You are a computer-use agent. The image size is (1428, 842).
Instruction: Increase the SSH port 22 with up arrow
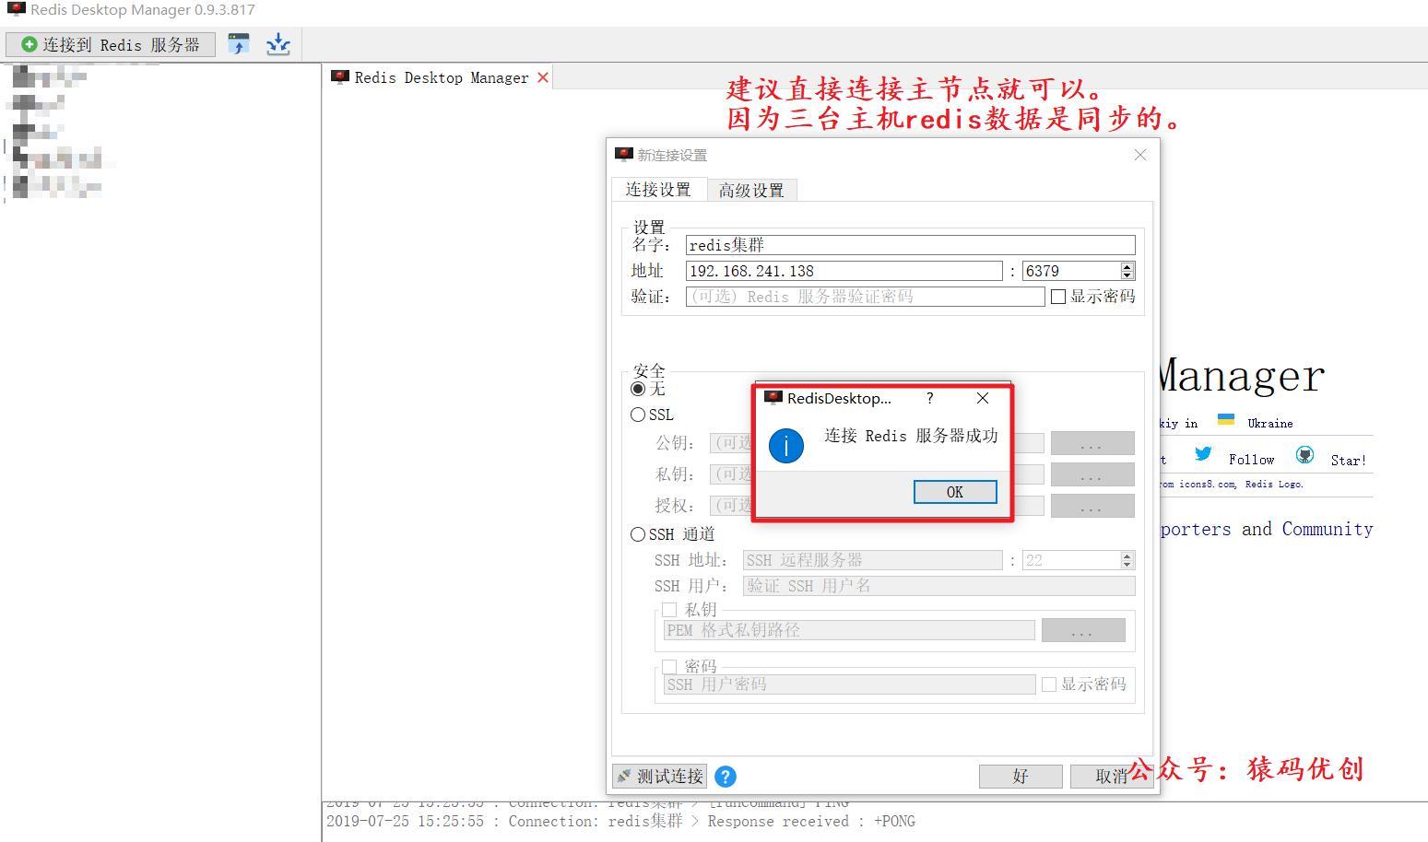pyautogui.click(x=1127, y=555)
